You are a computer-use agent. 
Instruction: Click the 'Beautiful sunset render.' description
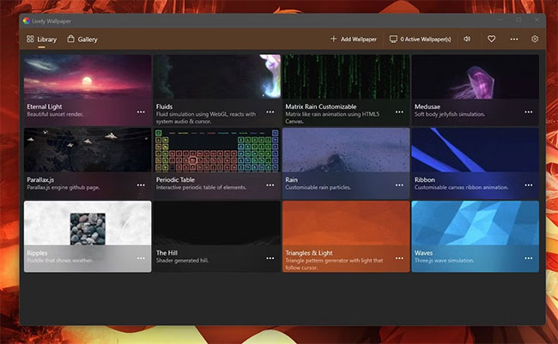55,114
